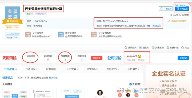Screen dimensions: 192x98
Task: Click the 2020-11-05 新增注册地址变更 entry
Action: (33, 78)
